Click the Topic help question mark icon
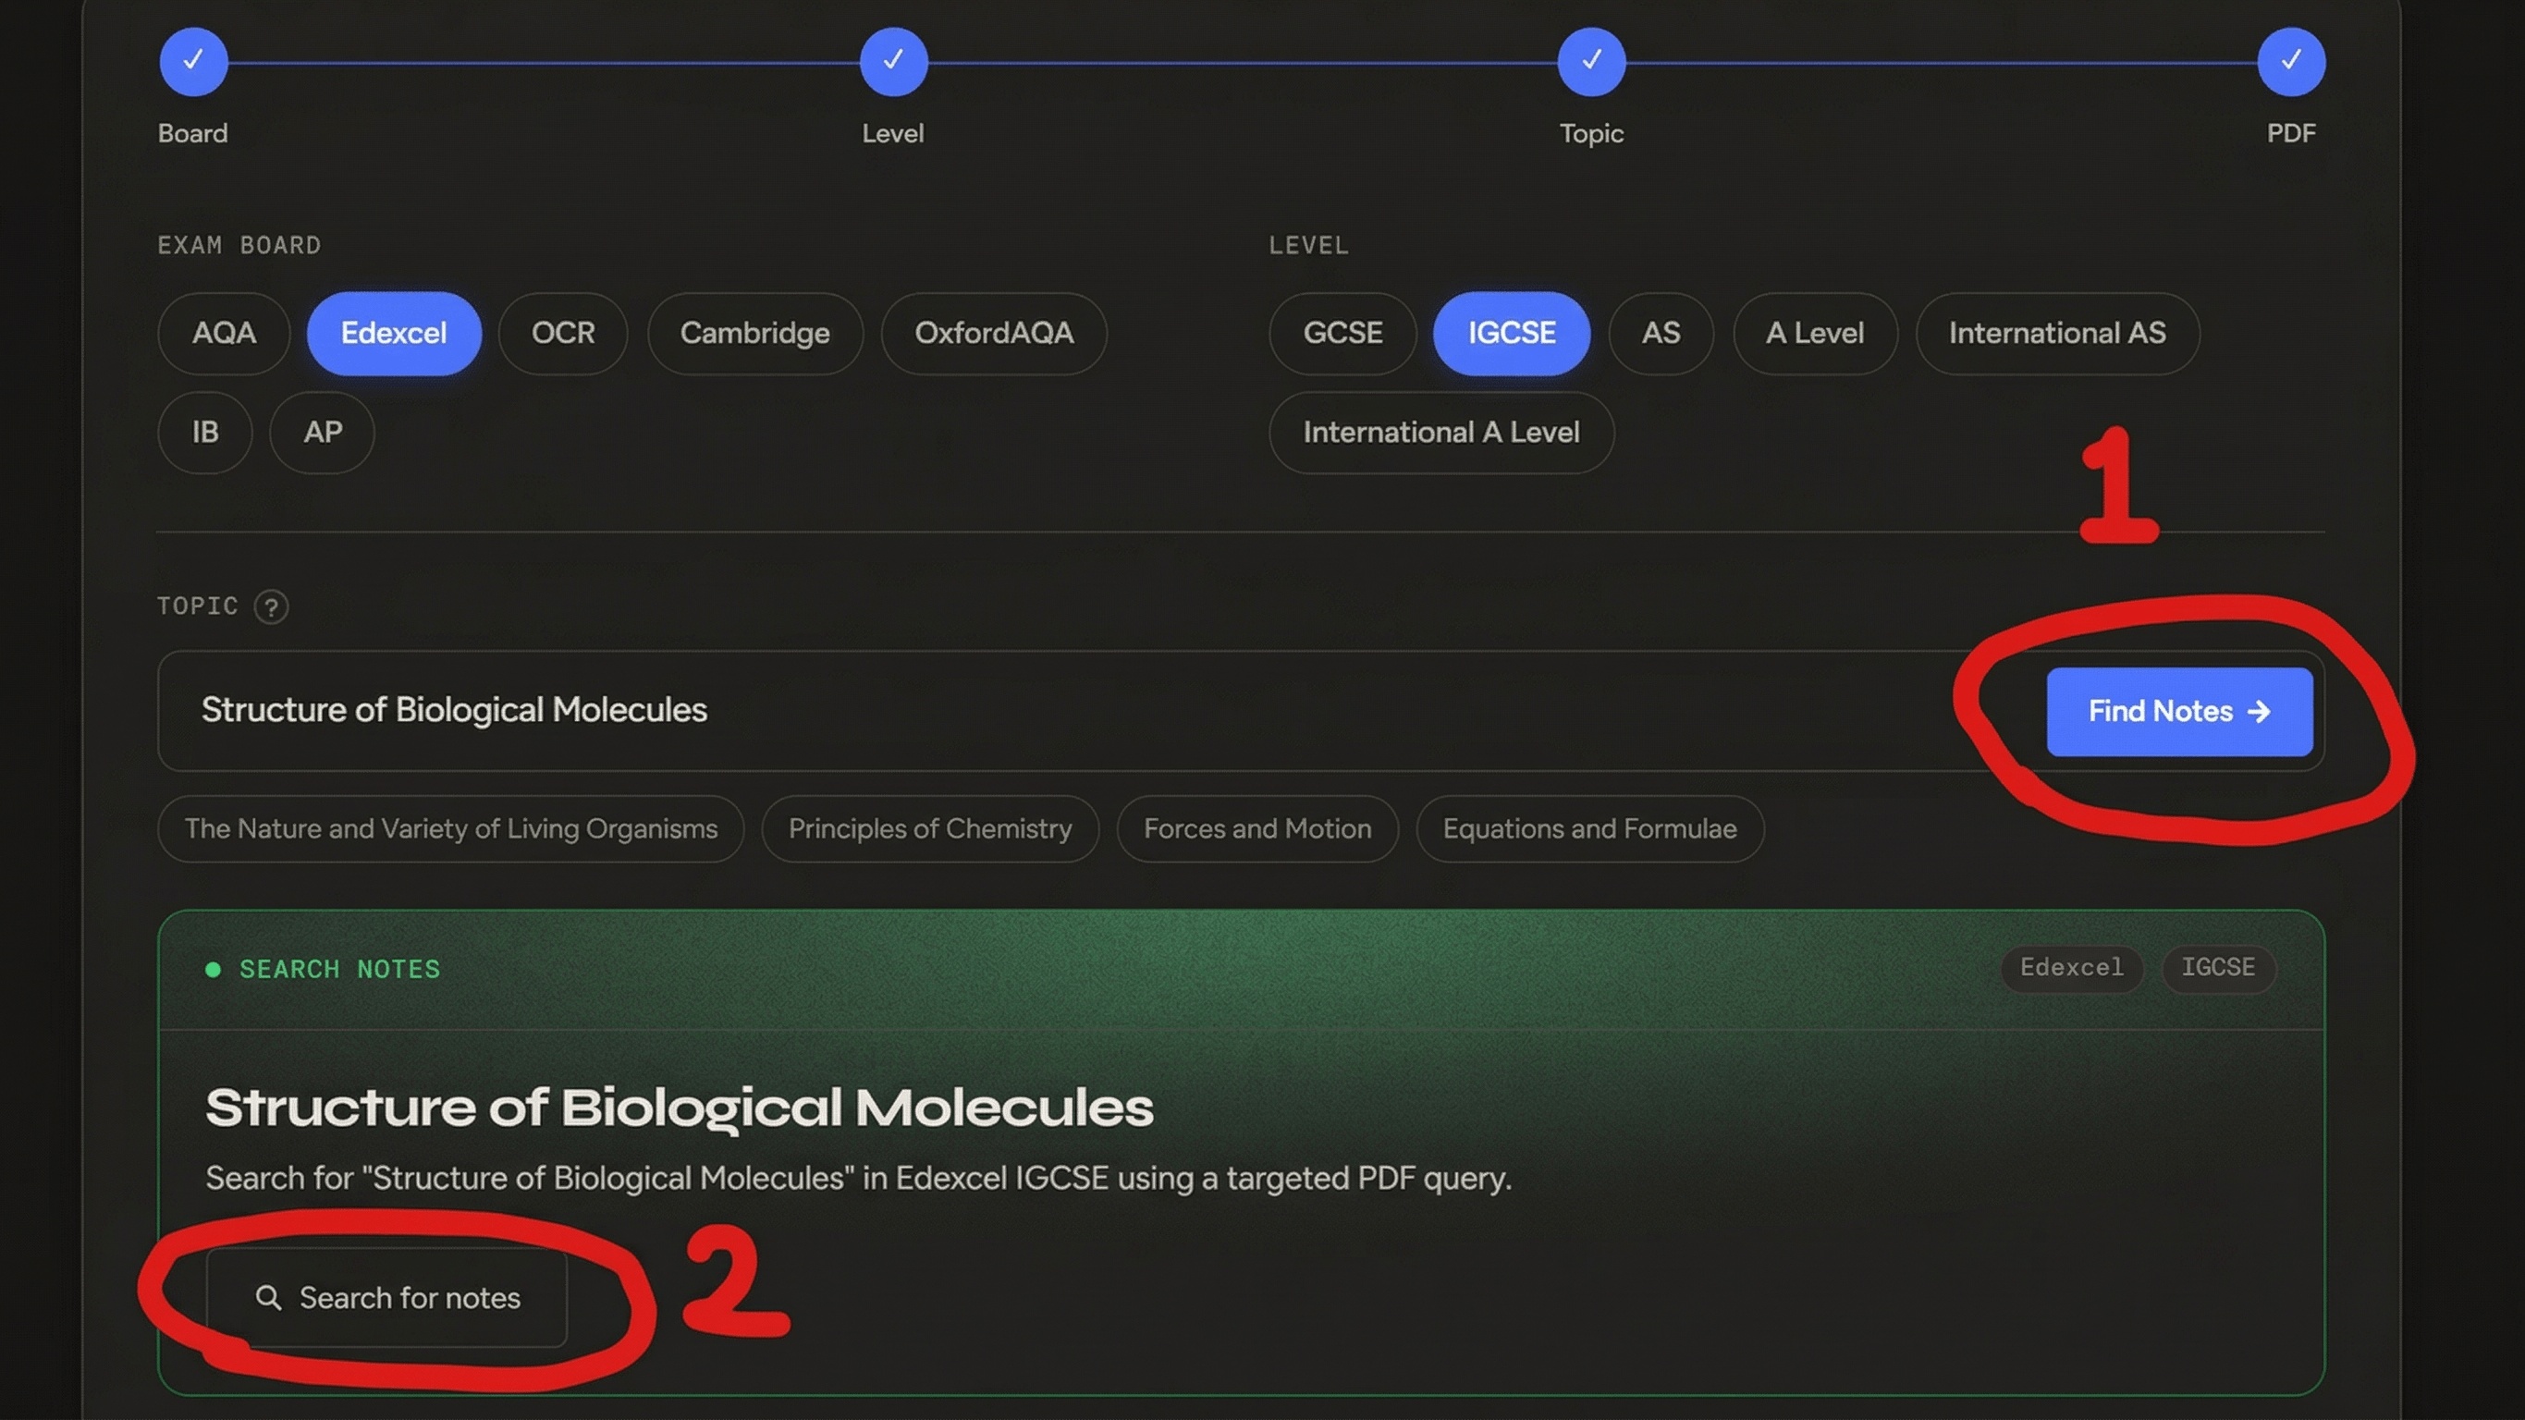 (272, 606)
